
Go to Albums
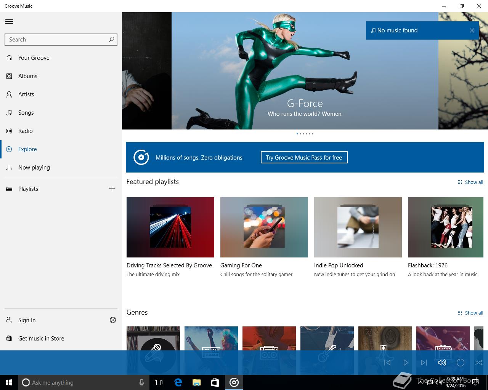[x=61, y=76]
